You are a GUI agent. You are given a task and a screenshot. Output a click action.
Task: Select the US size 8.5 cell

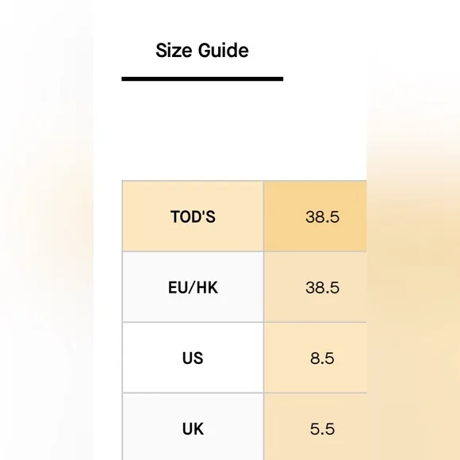pyautogui.click(x=316, y=358)
